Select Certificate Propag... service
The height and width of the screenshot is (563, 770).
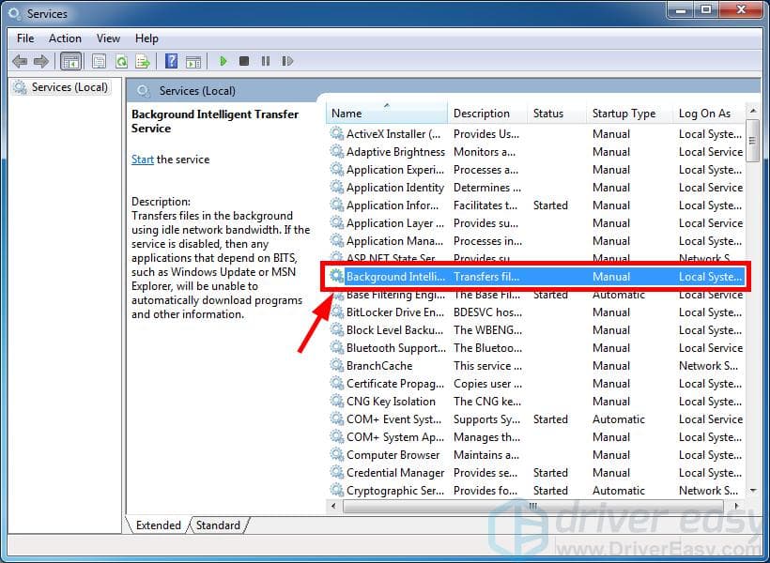pos(536,384)
